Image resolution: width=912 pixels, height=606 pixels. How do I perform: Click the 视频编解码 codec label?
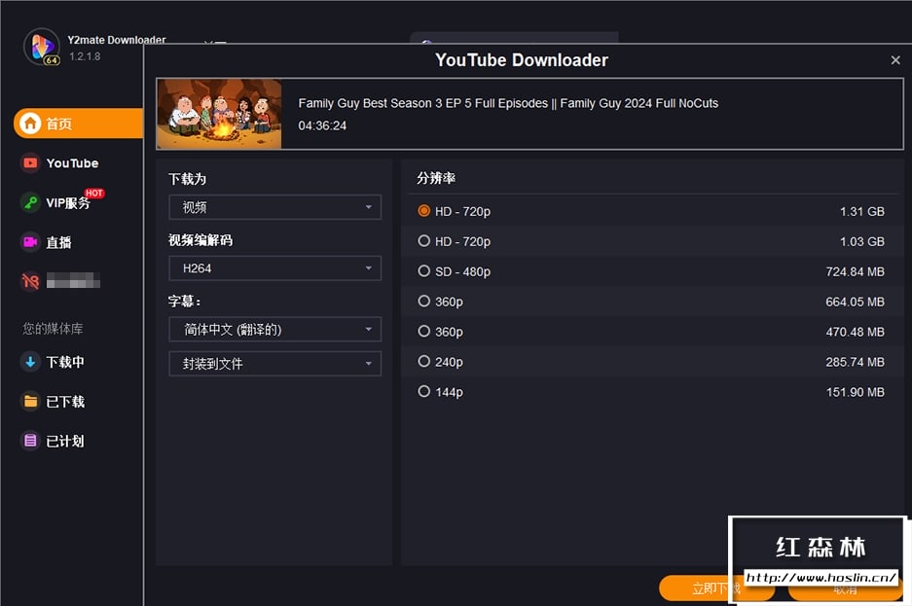201,240
